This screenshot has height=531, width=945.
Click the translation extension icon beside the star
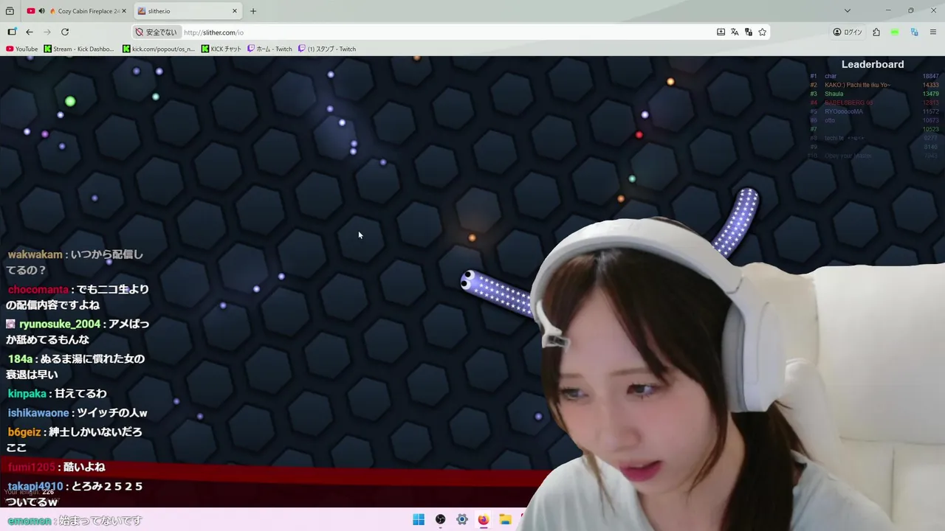749,32
